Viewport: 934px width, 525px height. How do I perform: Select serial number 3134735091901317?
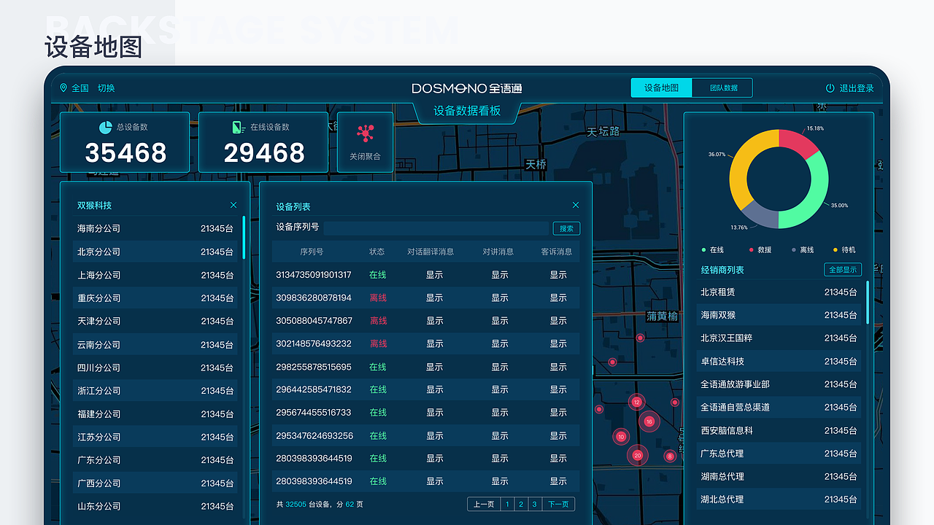pos(314,275)
